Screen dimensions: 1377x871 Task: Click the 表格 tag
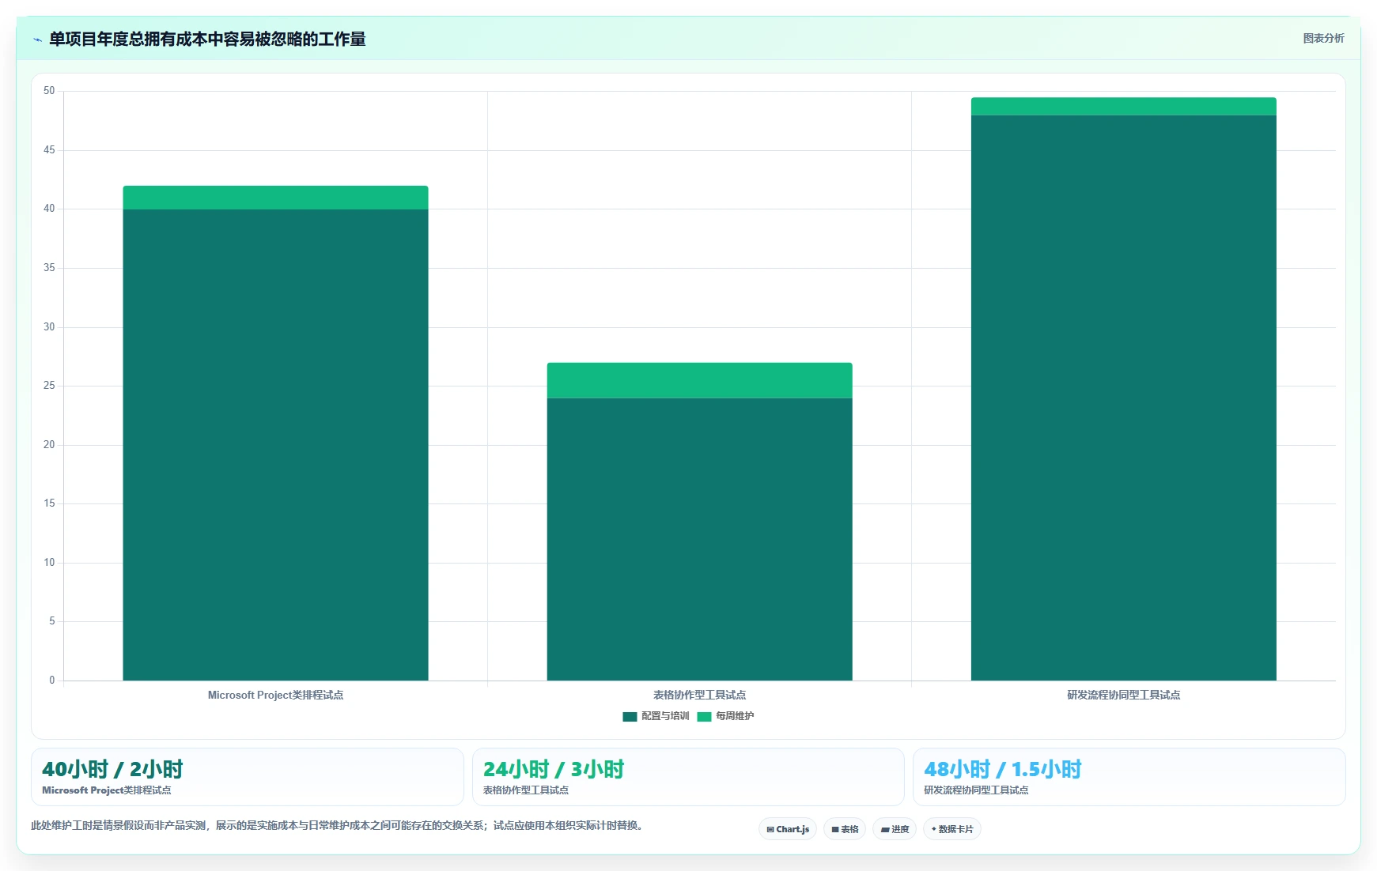[845, 829]
